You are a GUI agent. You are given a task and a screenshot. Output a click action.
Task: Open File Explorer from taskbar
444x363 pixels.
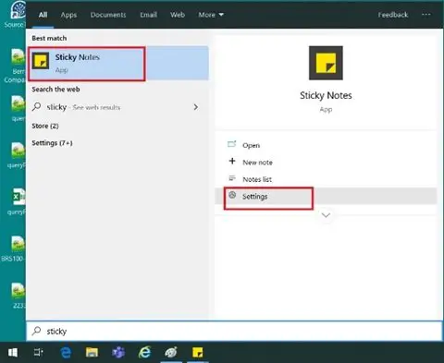point(92,352)
